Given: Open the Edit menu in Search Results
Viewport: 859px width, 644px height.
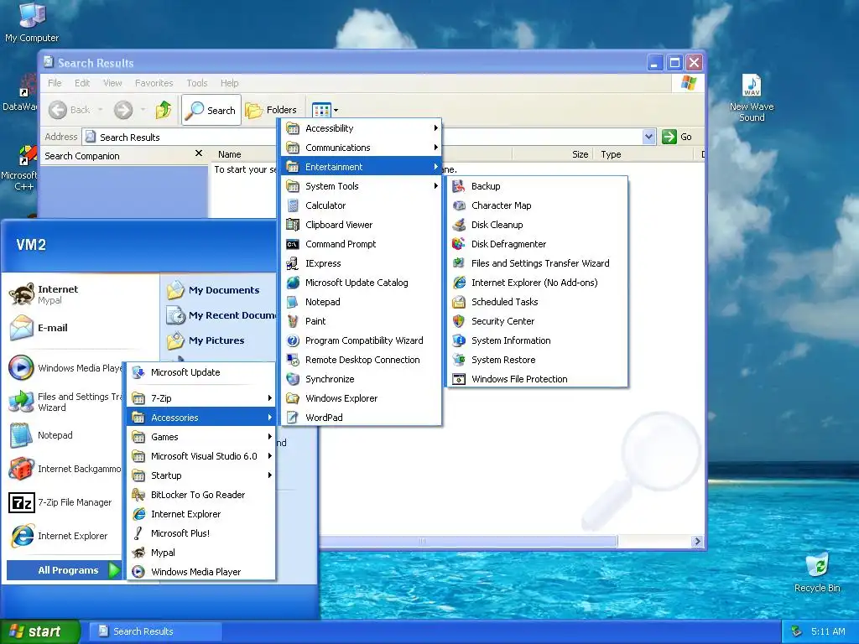Looking at the screenshot, I should click(x=82, y=83).
